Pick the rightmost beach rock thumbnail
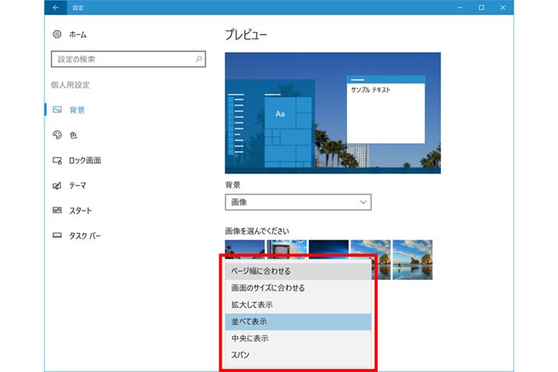Image resolution: width=558 pixels, height=372 pixels. [x=413, y=259]
